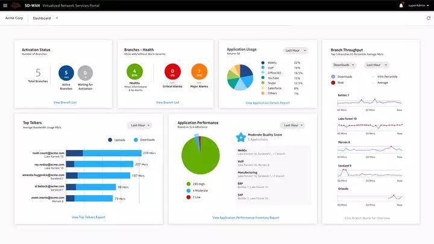This screenshot has height=244, width=434.
Task: Click the Application Performance pie chart
Action: coord(200,155)
